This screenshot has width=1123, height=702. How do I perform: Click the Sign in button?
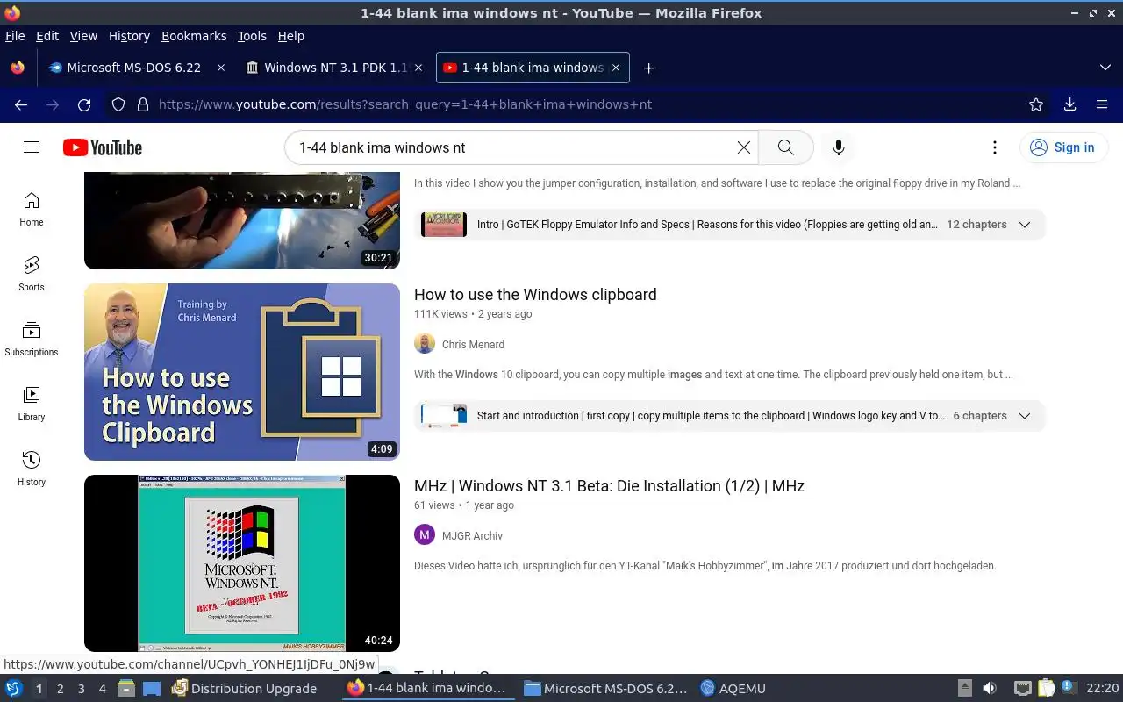pyautogui.click(x=1063, y=147)
